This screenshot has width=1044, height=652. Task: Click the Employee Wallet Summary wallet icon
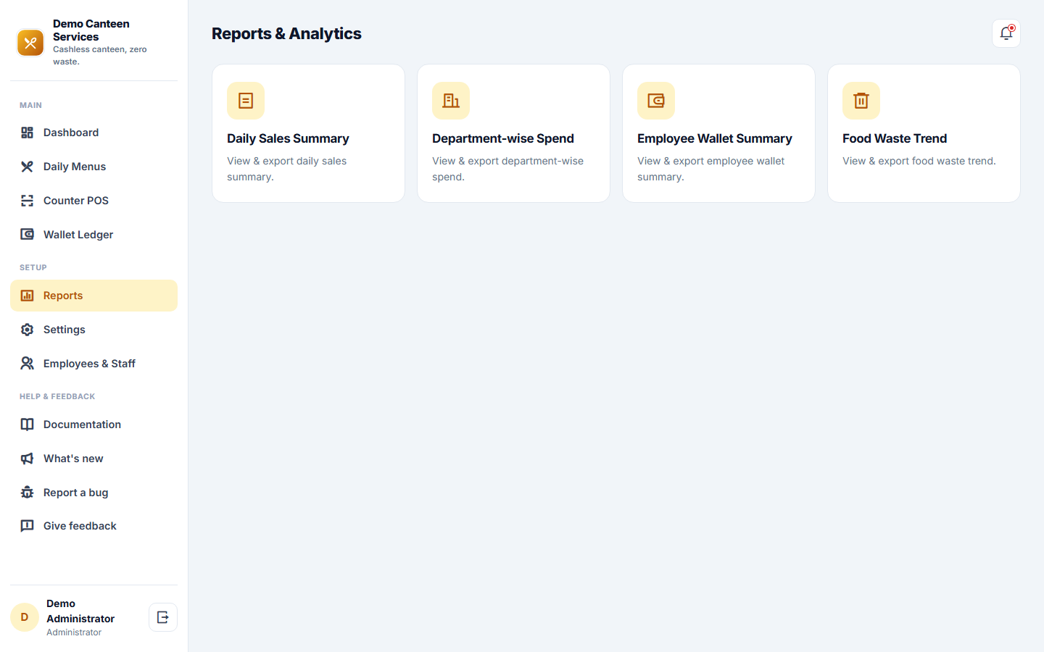pyautogui.click(x=656, y=101)
